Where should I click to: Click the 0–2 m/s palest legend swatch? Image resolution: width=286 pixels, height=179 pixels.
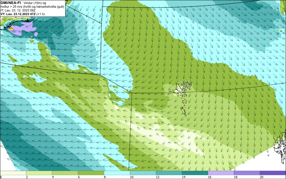[x=13, y=173]
